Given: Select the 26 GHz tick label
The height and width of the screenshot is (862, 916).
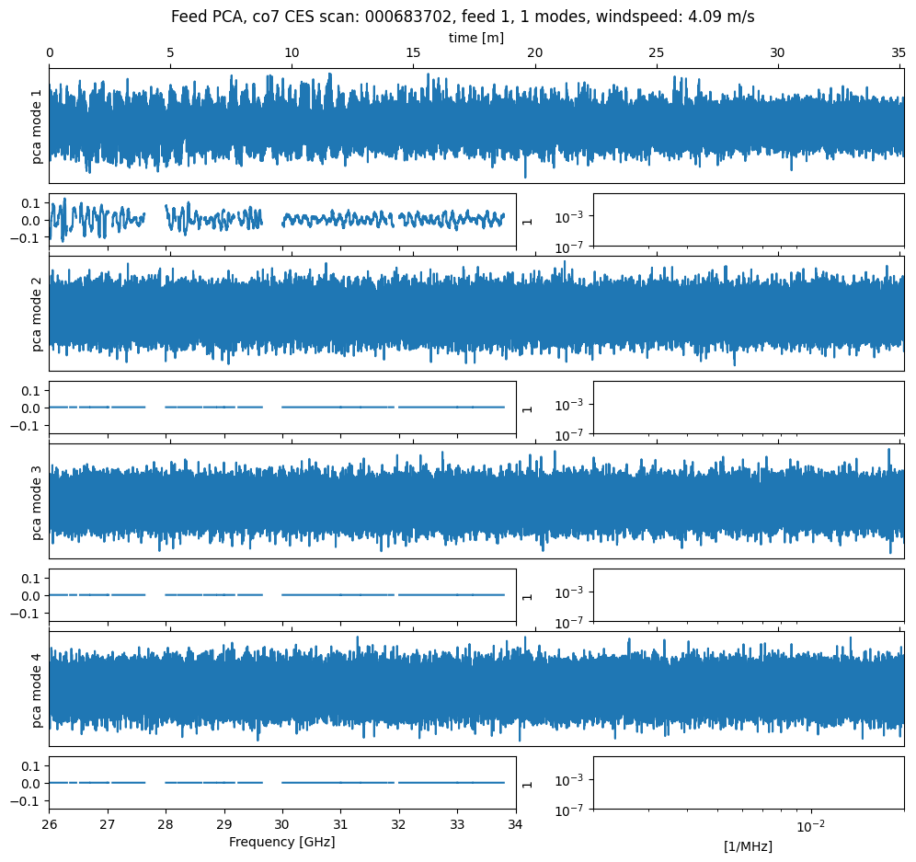Looking at the screenshot, I should click(50, 824).
